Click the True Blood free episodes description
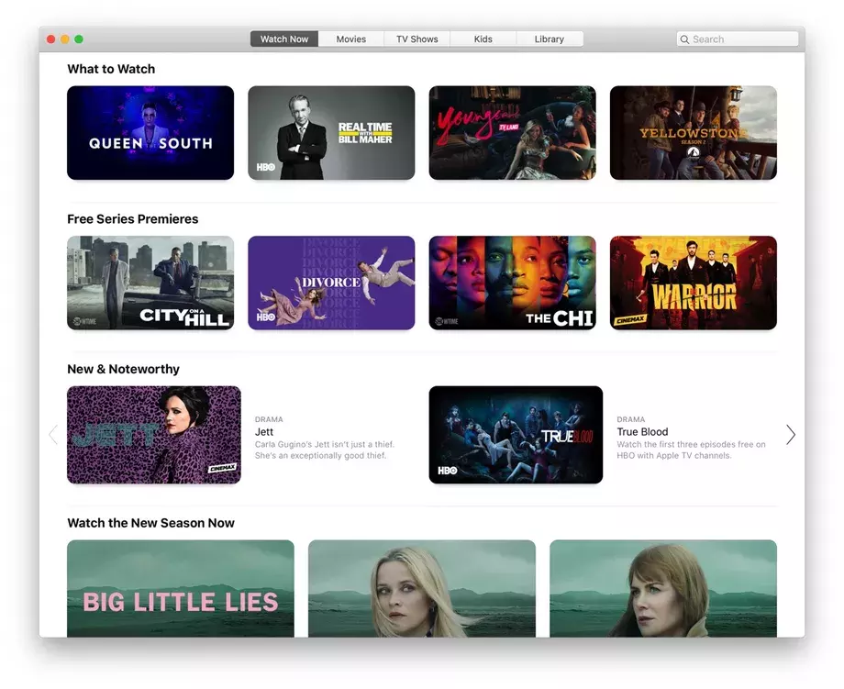This screenshot has width=844, height=689. (691, 450)
